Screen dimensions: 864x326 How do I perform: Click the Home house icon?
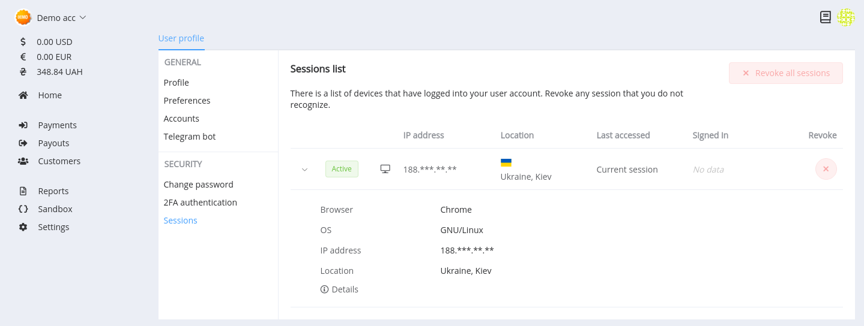[x=23, y=95]
